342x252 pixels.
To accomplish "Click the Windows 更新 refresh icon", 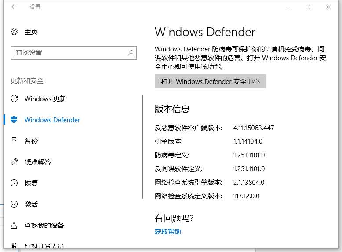I will (14, 99).
